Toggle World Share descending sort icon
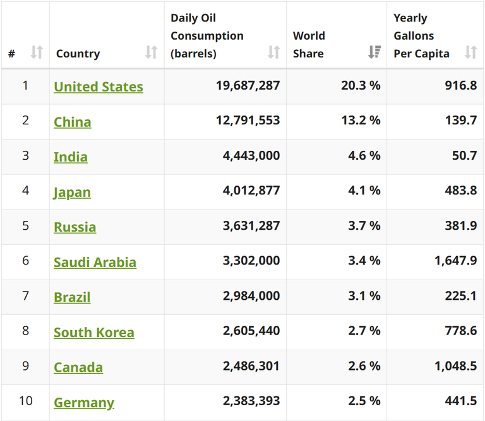Screen dimensions: 485x421 click(x=374, y=52)
